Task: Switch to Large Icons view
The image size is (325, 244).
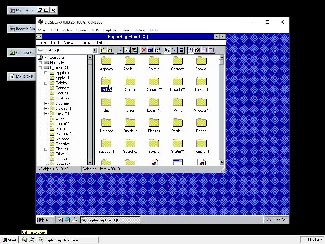Action: [x=167, y=50]
